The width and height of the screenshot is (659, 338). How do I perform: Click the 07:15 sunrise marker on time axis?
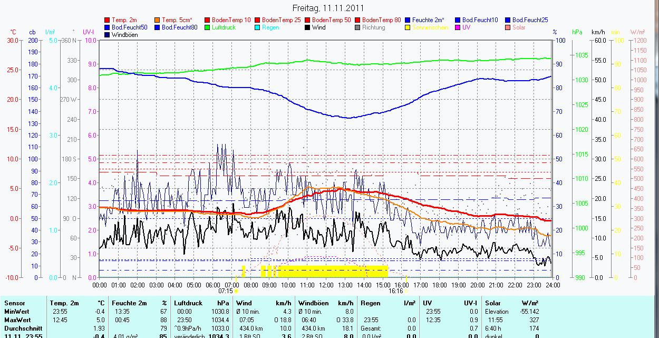226,291
